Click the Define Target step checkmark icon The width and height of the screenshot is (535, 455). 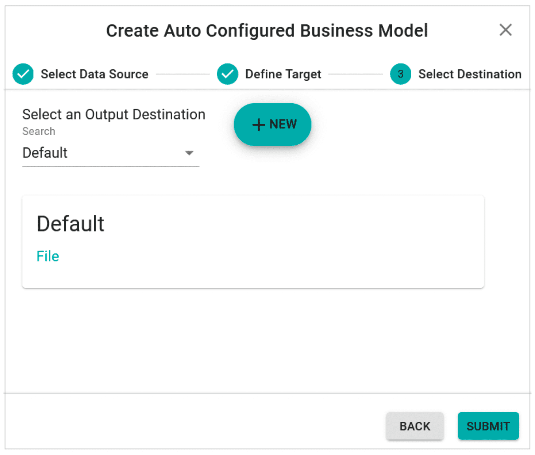coord(227,74)
